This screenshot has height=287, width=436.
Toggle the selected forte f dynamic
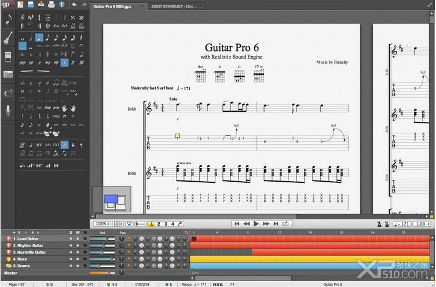coord(64,62)
